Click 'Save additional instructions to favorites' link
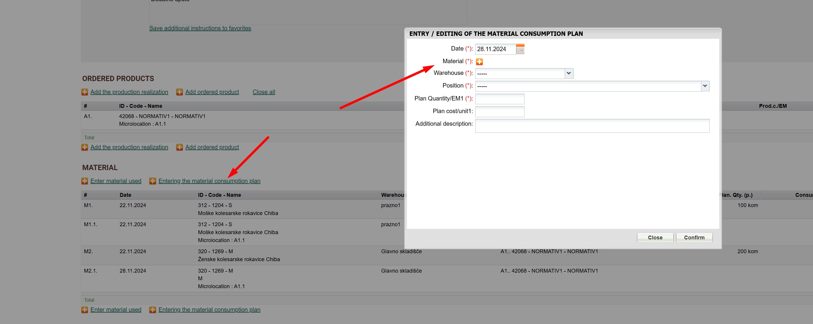Screen dimensions: 813x324 200,28
